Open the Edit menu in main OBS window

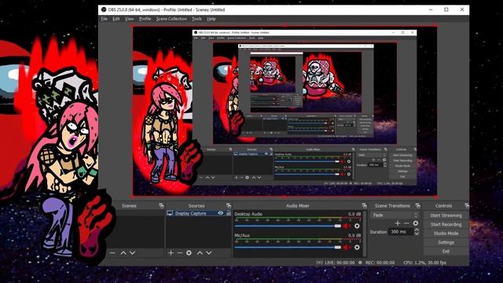tap(116, 19)
